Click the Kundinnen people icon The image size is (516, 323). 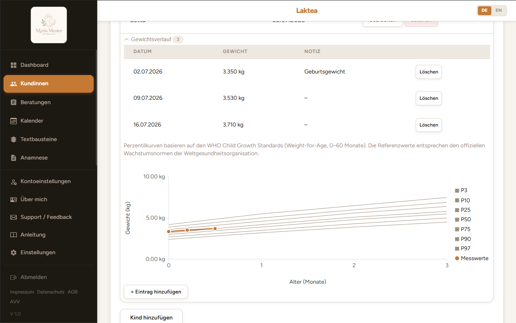pos(13,84)
